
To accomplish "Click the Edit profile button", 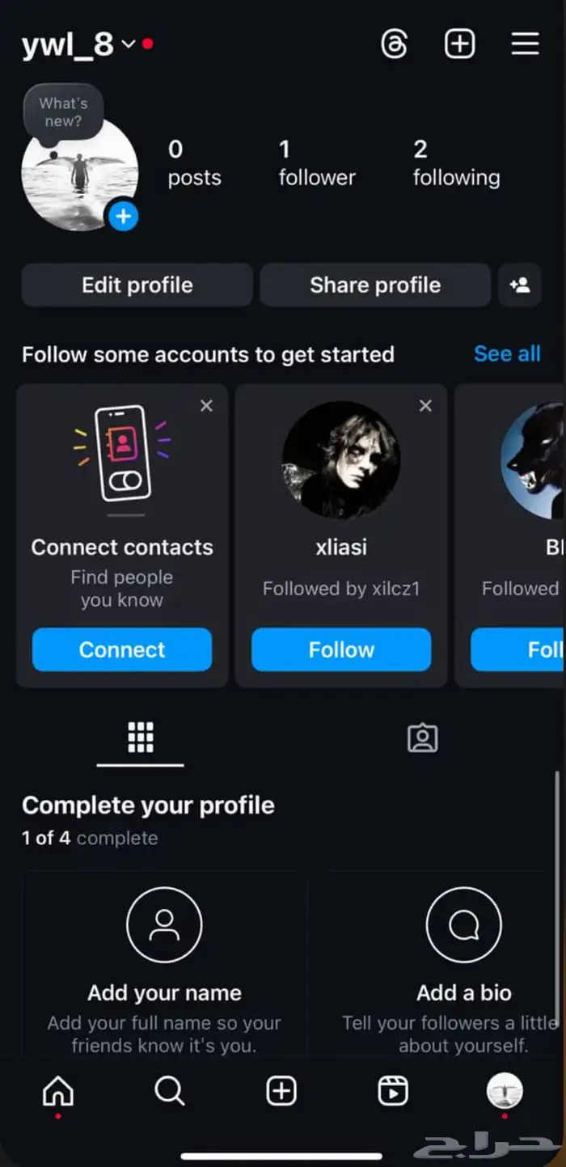I will click(x=137, y=285).
